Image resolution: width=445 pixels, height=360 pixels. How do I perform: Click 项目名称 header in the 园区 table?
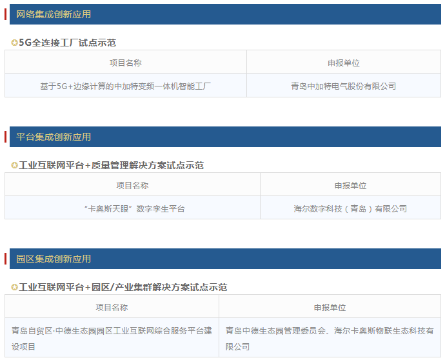pyautogui.click(x=112, y=306)
